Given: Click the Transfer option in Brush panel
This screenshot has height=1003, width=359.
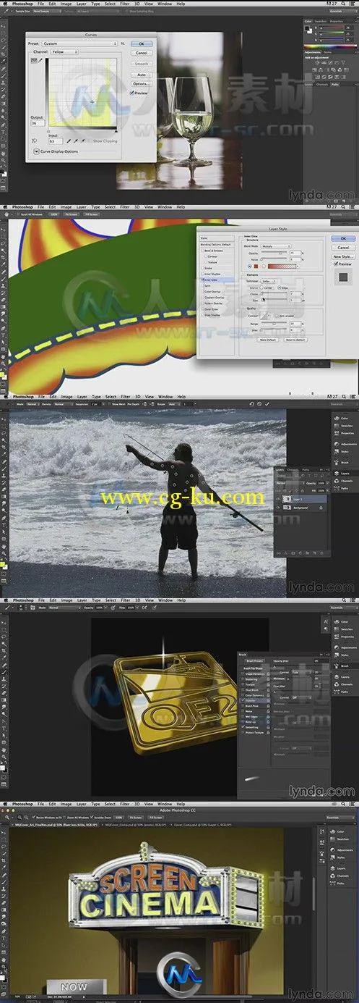Looking at the screenshot, I should (x=248, y=700).
